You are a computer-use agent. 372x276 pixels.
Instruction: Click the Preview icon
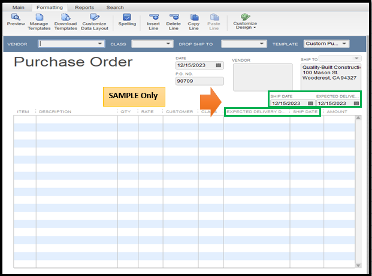(x=16, y=17)
